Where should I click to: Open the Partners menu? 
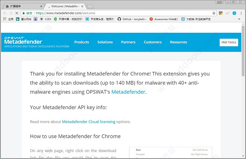coord(128,42)
